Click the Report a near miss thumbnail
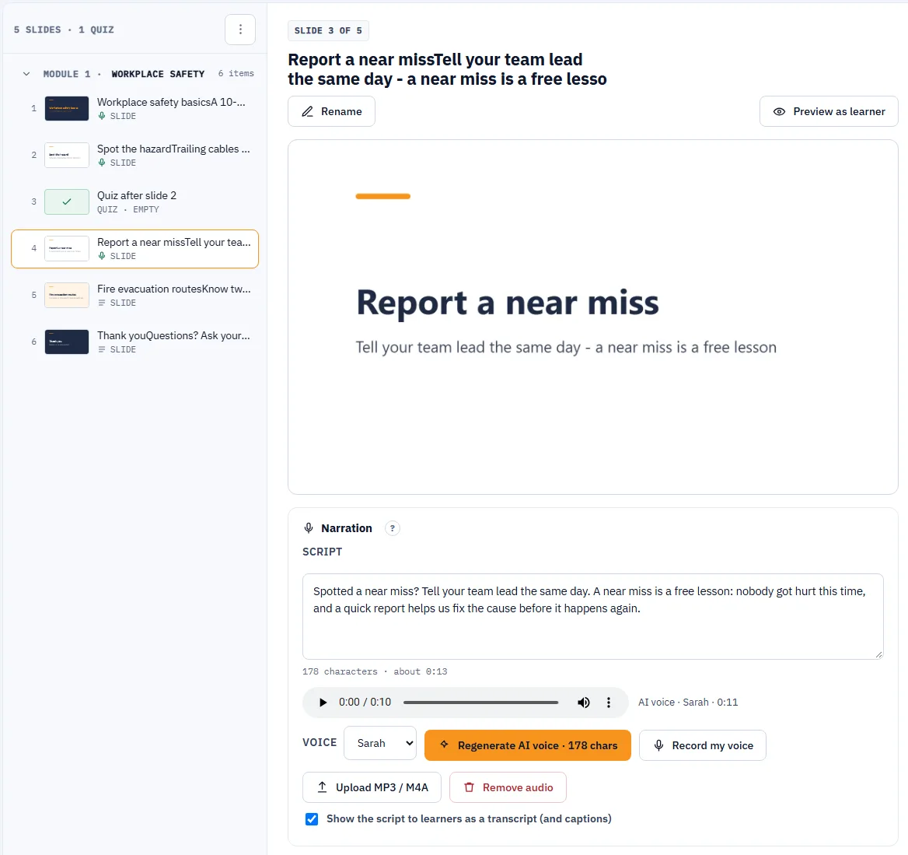 tap(67, 249)
